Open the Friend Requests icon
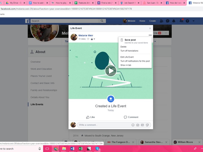This screenshot has width=203, height=152. (x=162, y=21)
